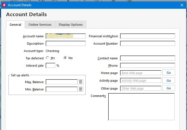Click Go next to Activity page
187x130 pixels.
(x=169, y=81)
